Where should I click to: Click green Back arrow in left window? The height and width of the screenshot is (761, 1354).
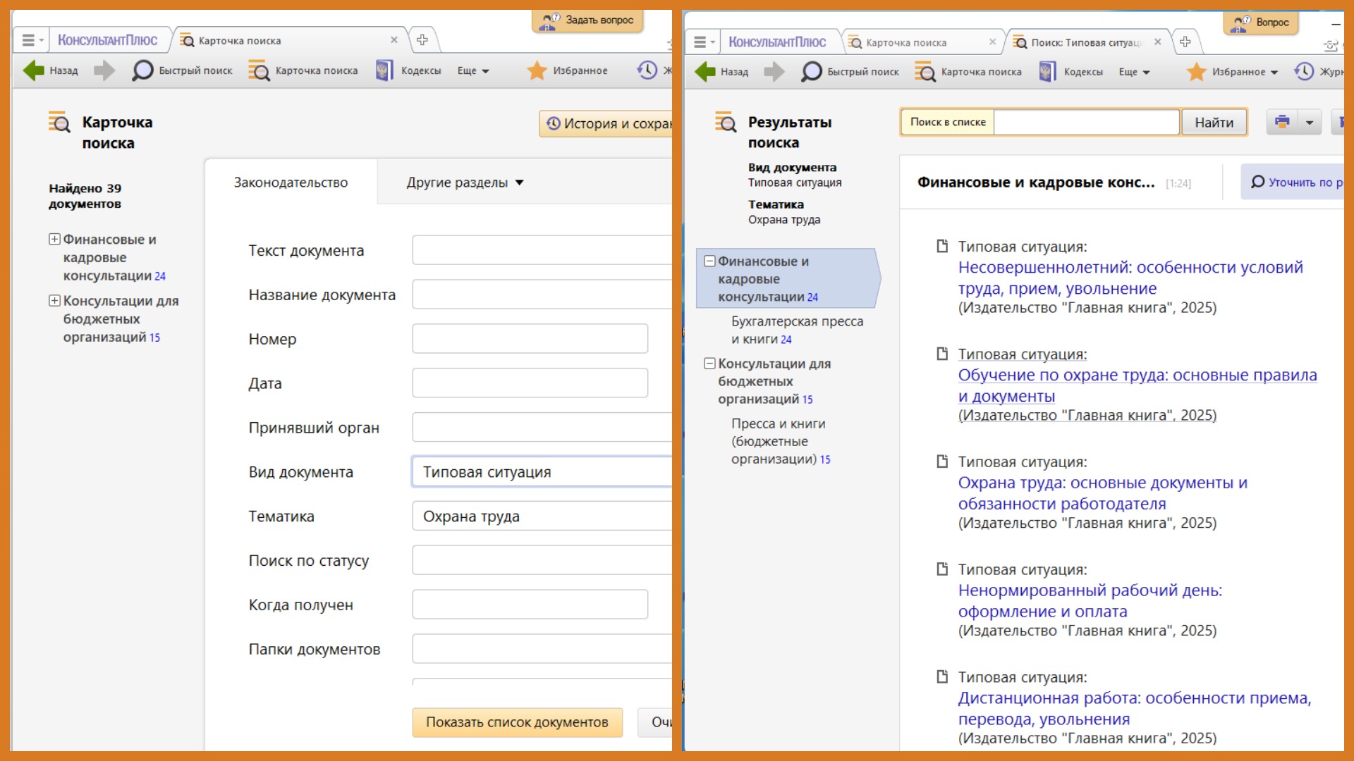tap(34, 70)
